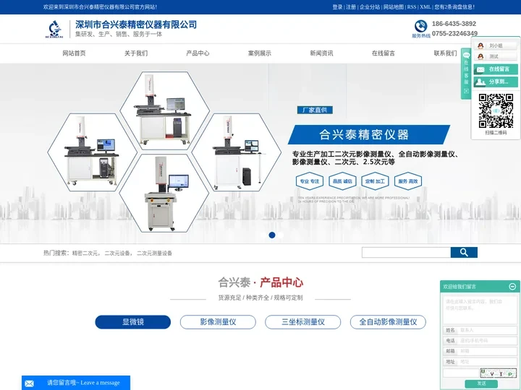Click the 测试 contact button
Viewport: 521px width, 390px height.
[x=496, y=57]
